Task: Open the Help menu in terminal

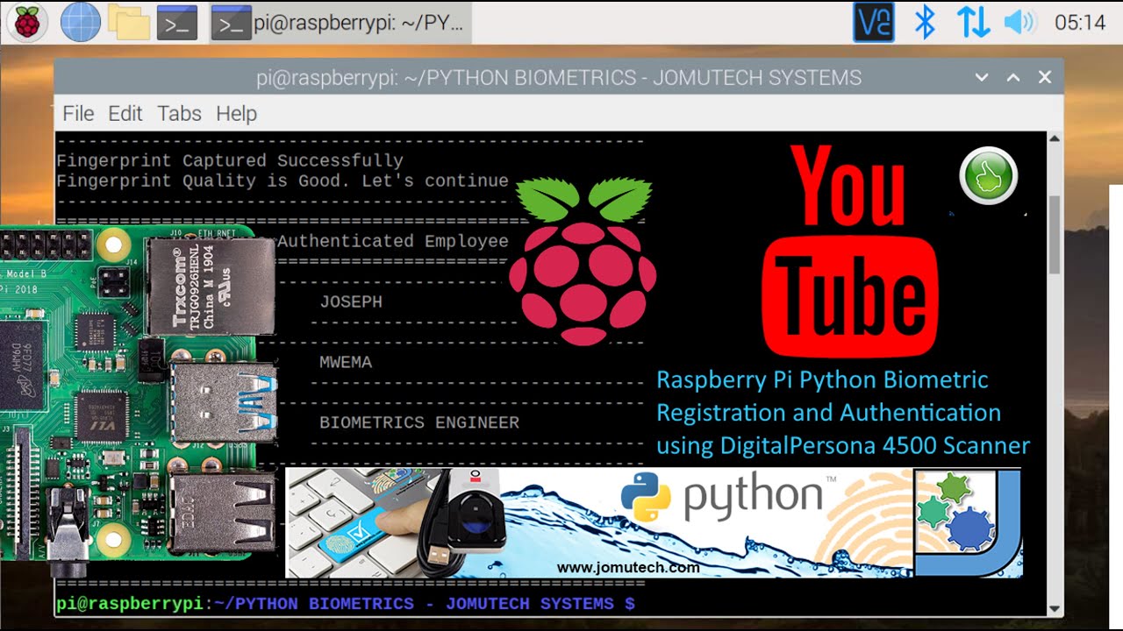Action: (x=236, y=113)
